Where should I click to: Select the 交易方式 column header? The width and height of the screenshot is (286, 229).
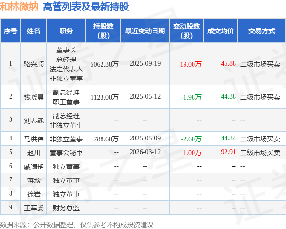(262, 31)
